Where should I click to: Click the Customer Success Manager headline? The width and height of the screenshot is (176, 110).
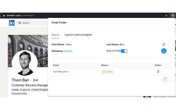(30, 85)
